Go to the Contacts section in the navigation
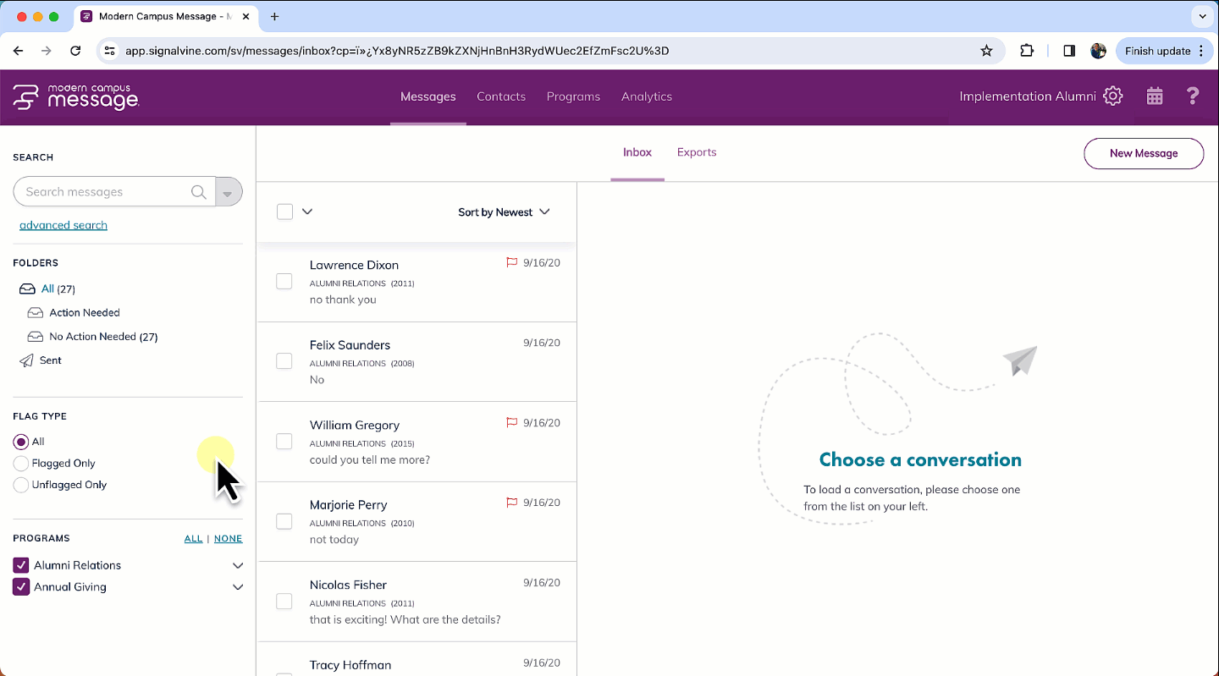Viewport: 1219px width, 676px height. pyautogui.click(x=501, y=96)
